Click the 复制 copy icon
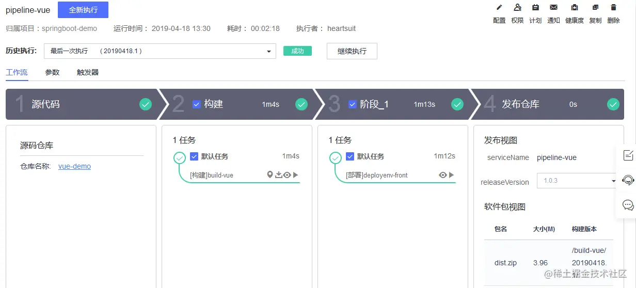 tap(595, 7)
